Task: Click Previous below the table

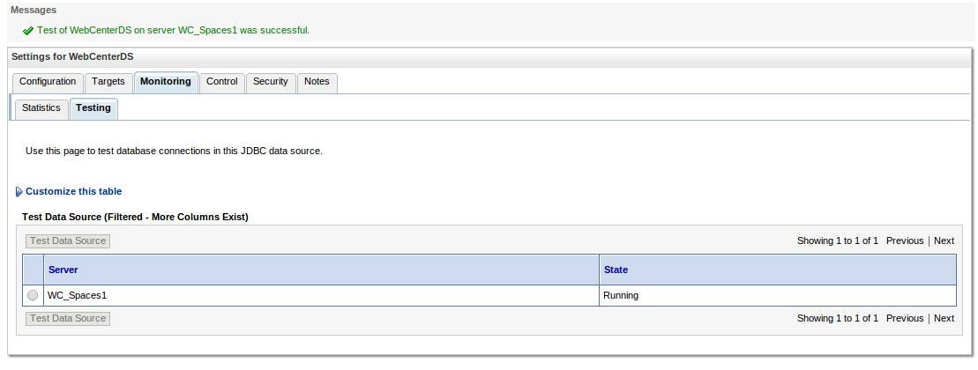Action: 905,318
